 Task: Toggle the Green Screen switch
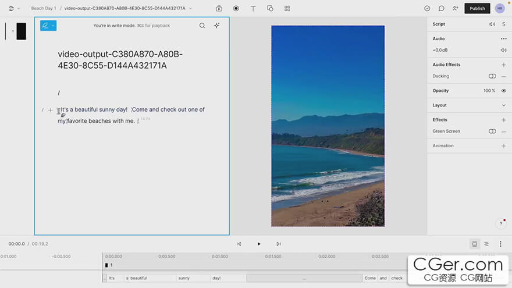coord(492,131)
